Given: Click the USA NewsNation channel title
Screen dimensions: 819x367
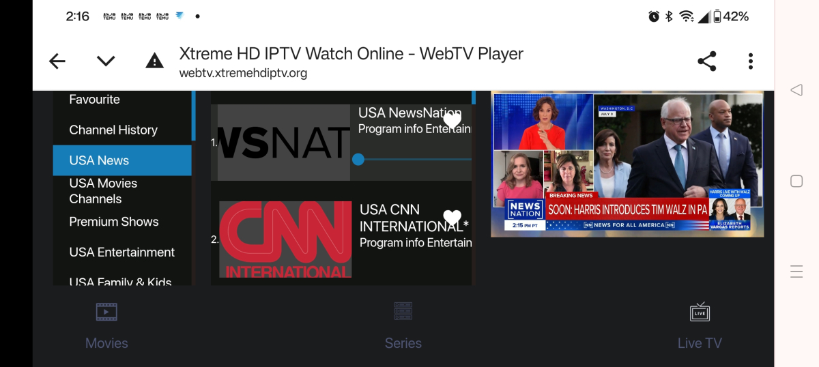Looking at the screenshot, I should pos(409,113).
